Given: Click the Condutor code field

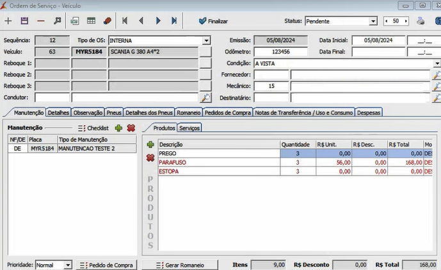Looking at the screenshot, I should coord(52,98).
